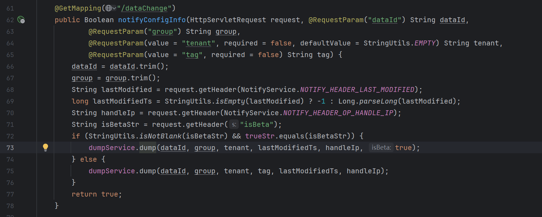Click the "s:" parameter hint on line 71
The height and width of the screenshot is (217, 542).
[234, 124]
